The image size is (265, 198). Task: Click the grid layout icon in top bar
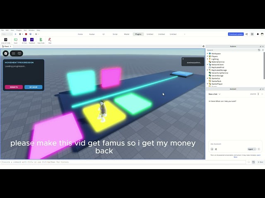pyautogui.click(x=252, y=34)
